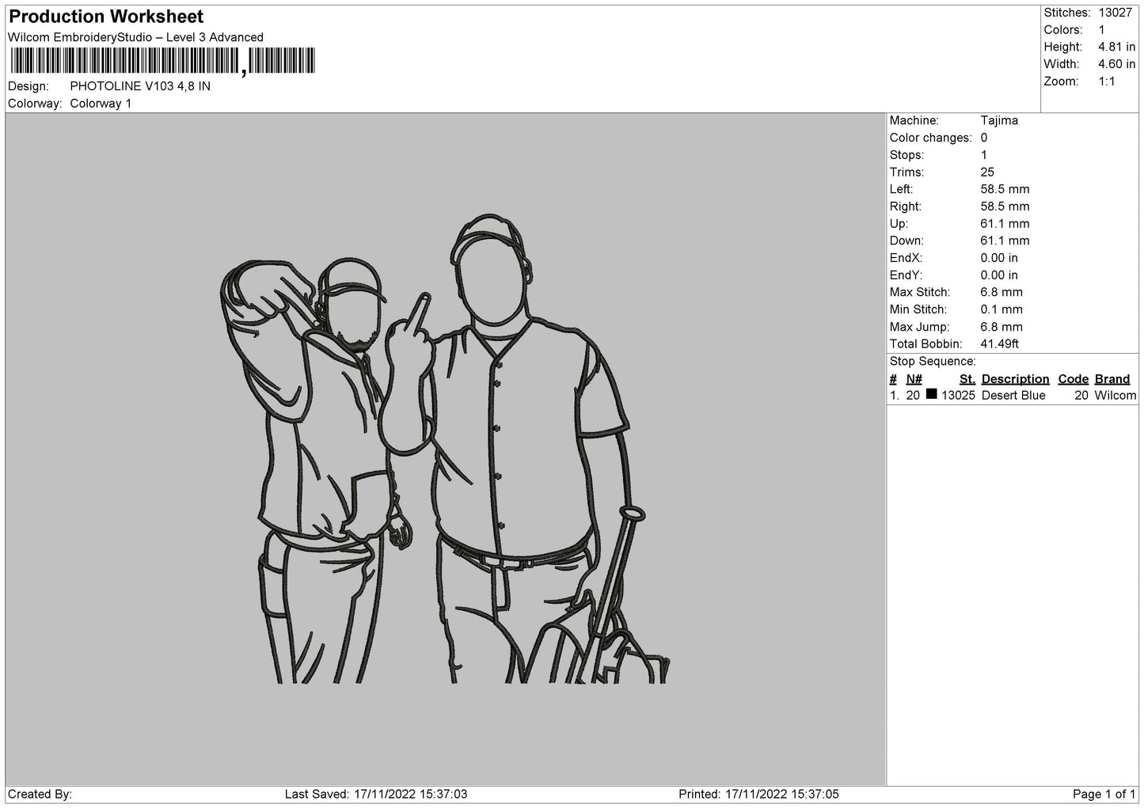Image resolution: width=1144 pixels, height=808 pixels.
Task: Click the Zoom value '1:1'
Action: [x=1106, y=82]
